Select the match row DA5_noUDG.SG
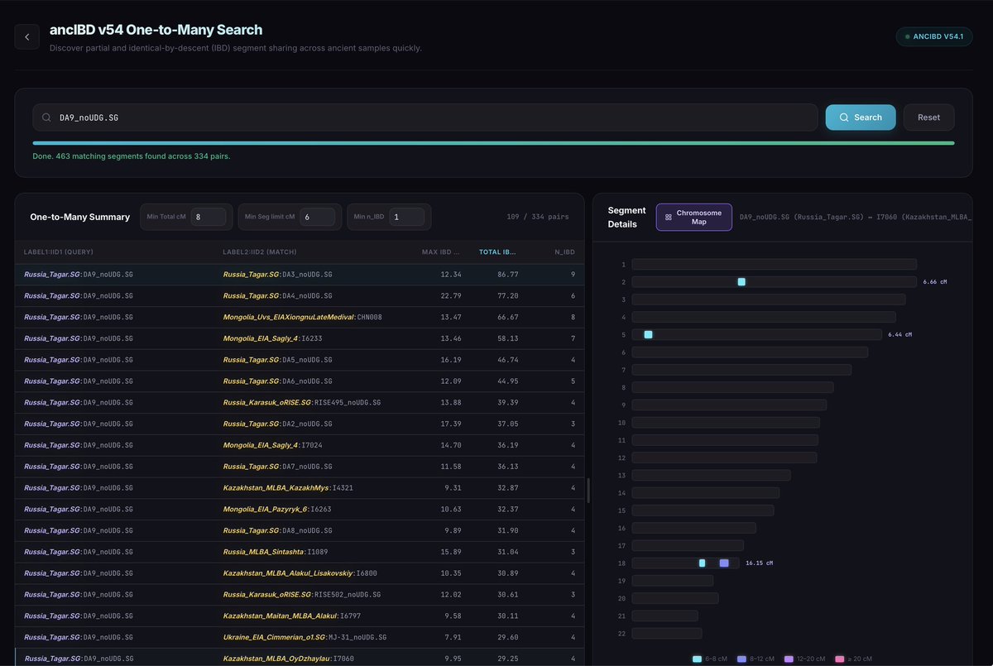 (x=300, y=360)
